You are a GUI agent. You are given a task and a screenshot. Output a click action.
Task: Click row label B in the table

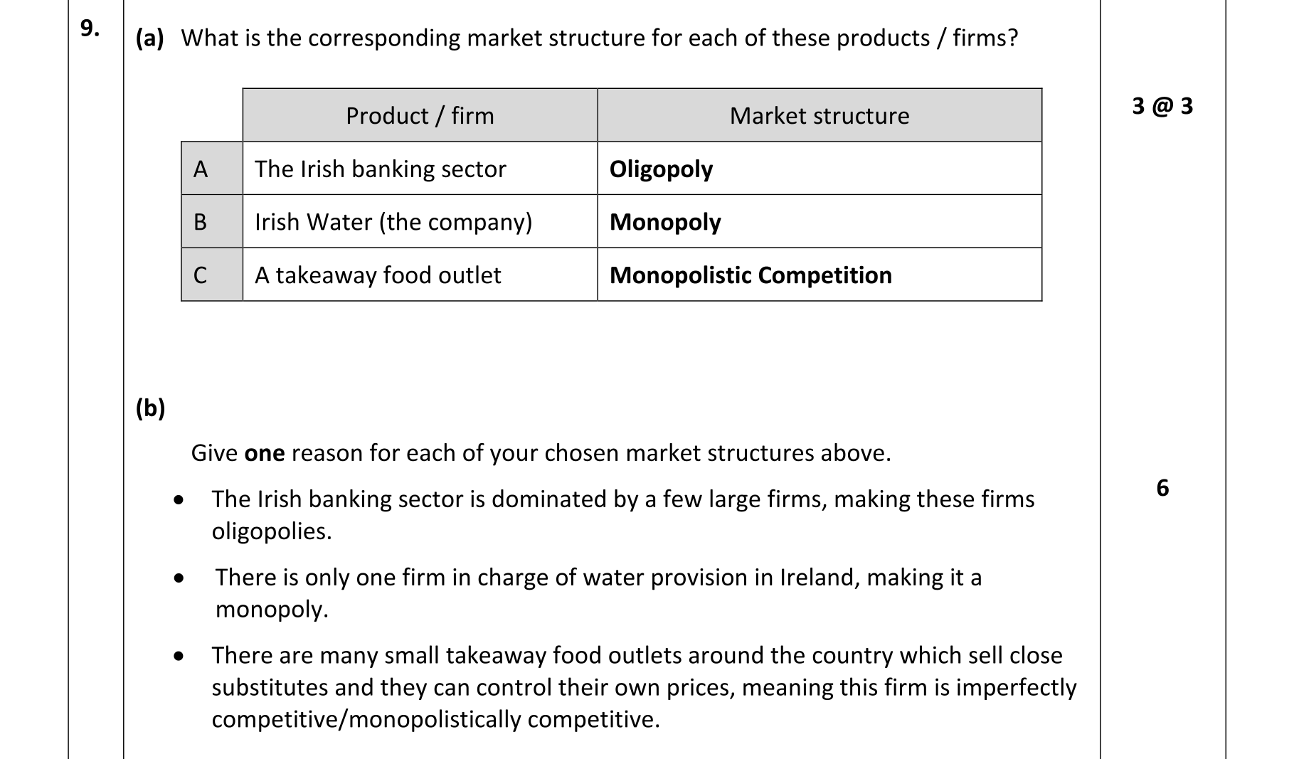point(201,222)
